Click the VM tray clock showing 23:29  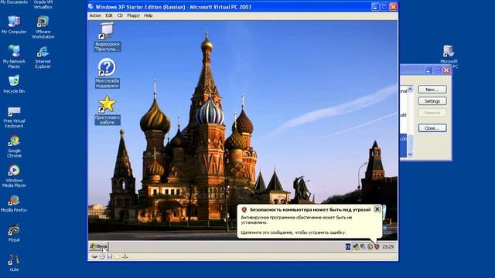point(388,247)
